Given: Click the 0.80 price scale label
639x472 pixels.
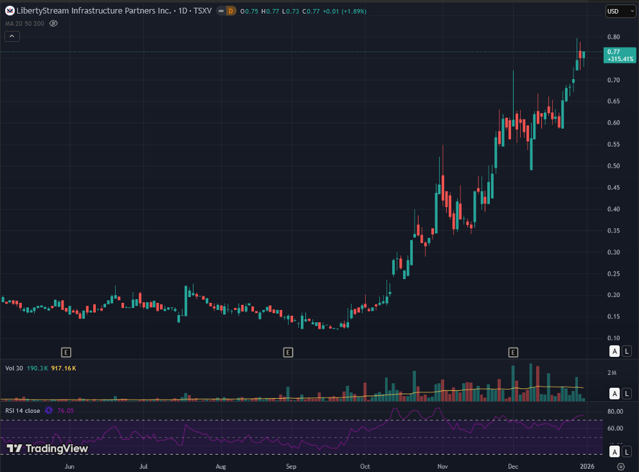Looking at the screenshot, I should coord(613,37).
